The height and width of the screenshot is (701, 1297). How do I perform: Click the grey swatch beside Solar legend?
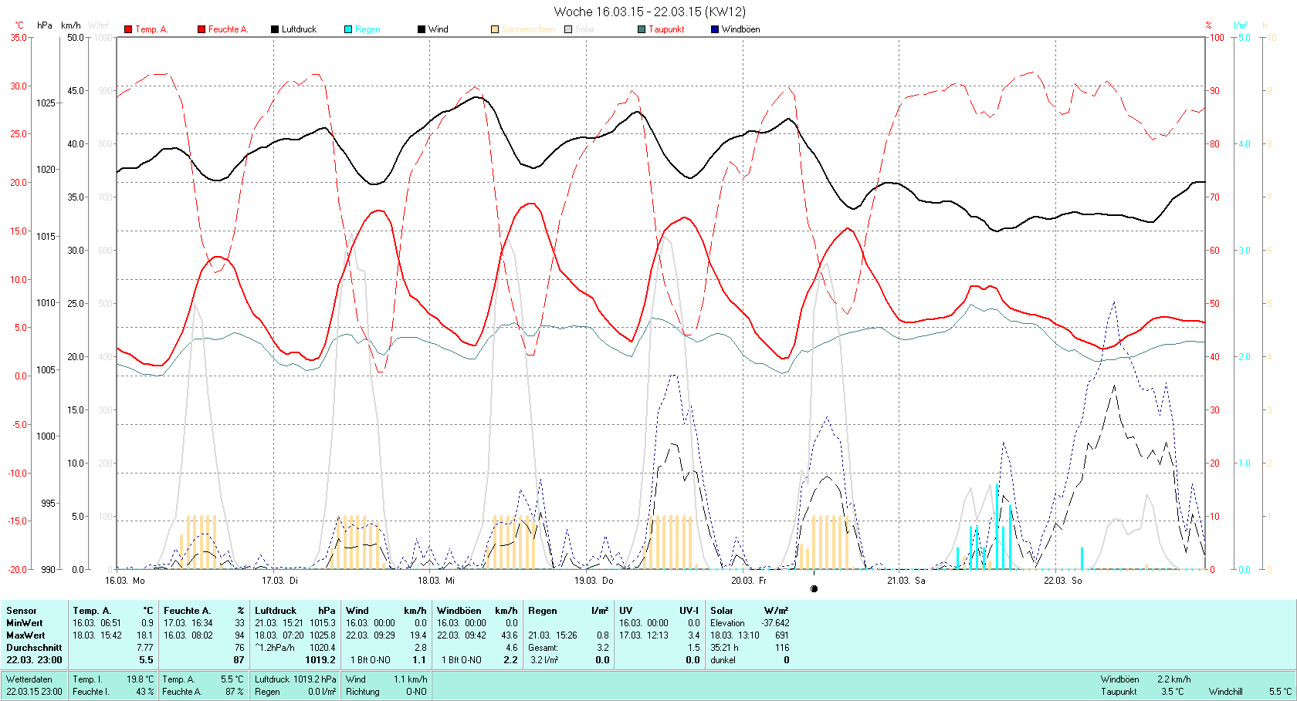click(x=568, y=29)
